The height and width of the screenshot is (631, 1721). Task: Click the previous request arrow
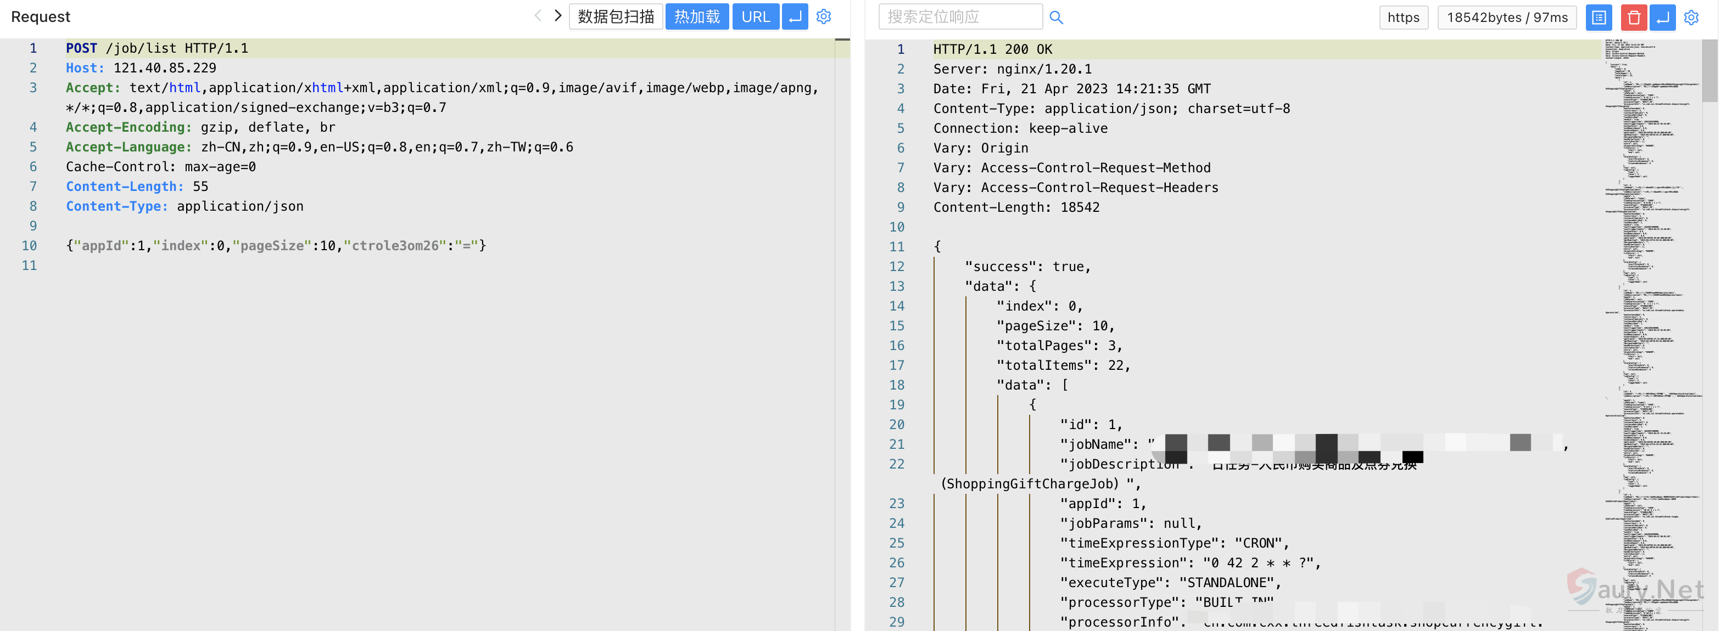tap(538, 16)
